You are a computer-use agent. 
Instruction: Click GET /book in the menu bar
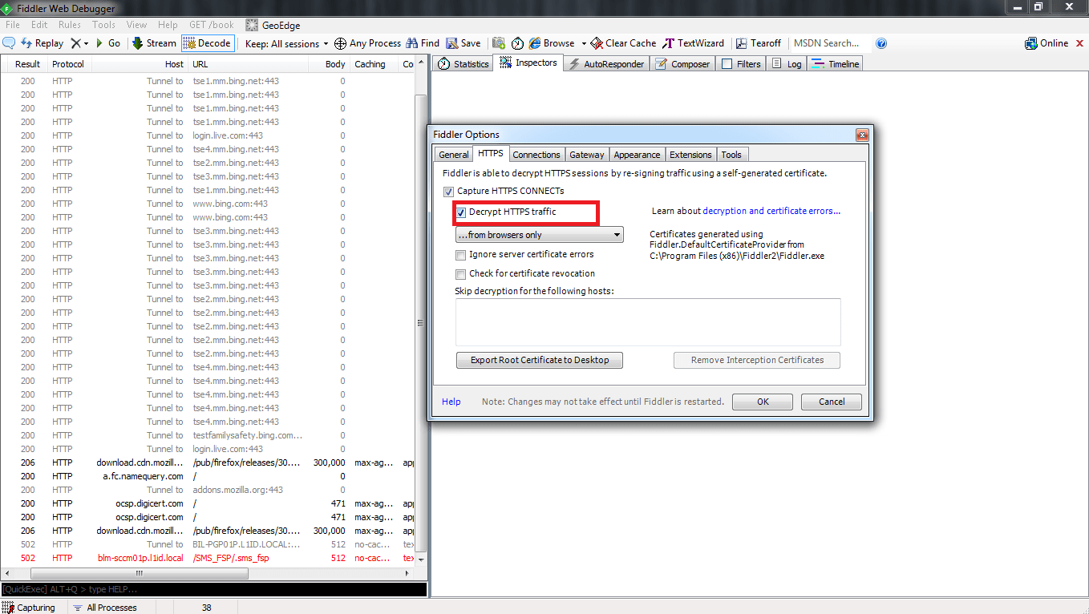point(212,25)
